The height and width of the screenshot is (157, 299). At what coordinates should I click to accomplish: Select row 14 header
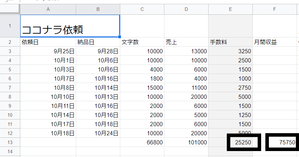pos(10,151)
